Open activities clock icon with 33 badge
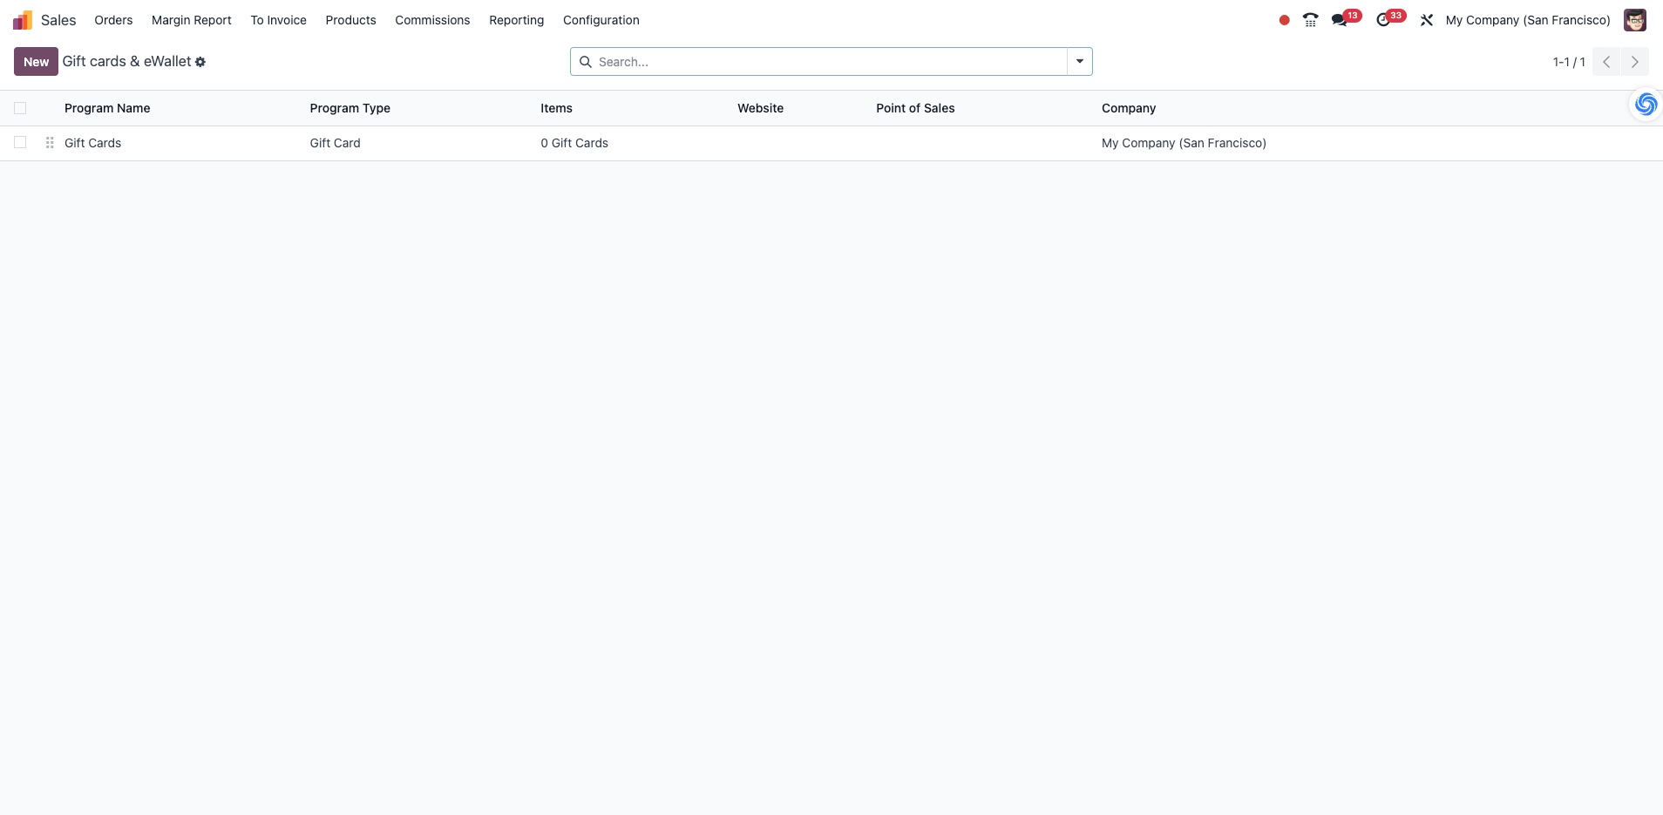 click(1389, 18)
